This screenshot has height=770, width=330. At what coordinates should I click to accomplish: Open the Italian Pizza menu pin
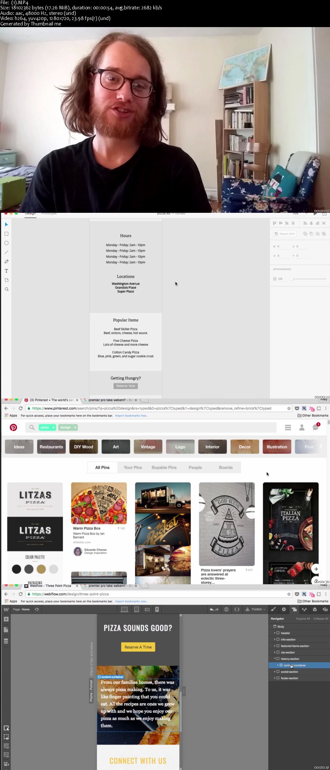pos(291,533)
